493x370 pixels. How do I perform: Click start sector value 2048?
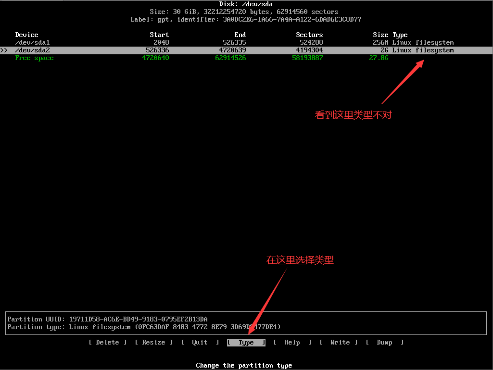[161, 42]
